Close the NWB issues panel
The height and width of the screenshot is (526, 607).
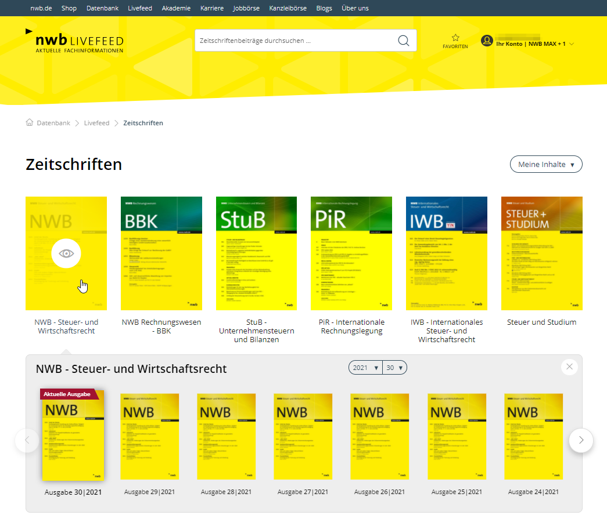coord(569,367)
